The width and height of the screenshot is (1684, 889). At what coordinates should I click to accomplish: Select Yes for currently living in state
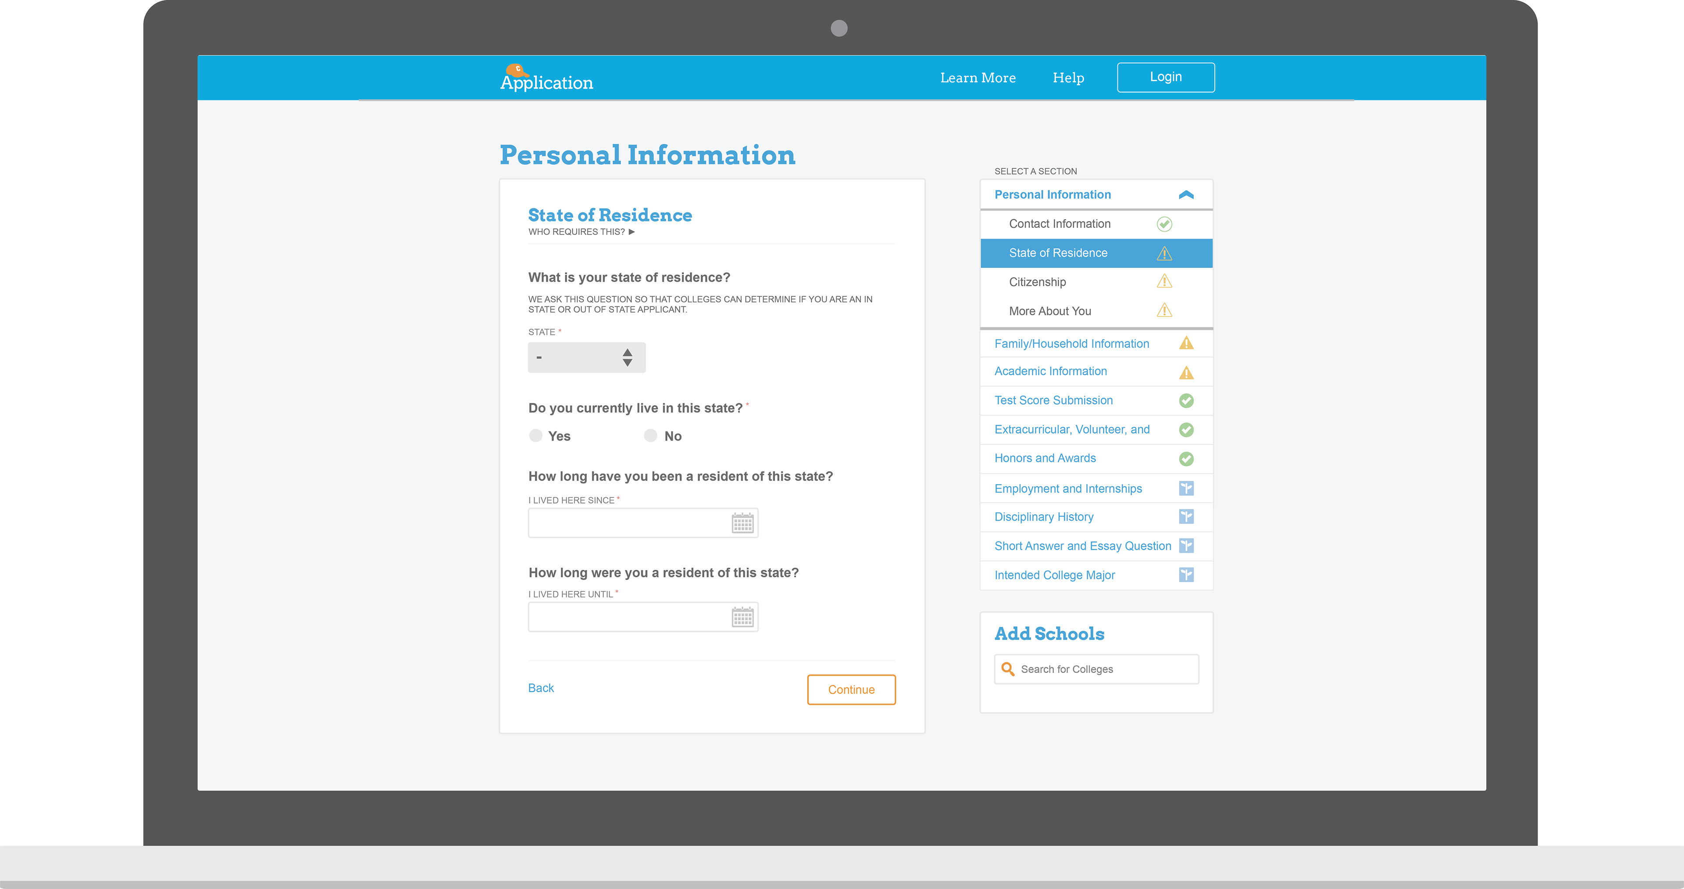point(535,435)
